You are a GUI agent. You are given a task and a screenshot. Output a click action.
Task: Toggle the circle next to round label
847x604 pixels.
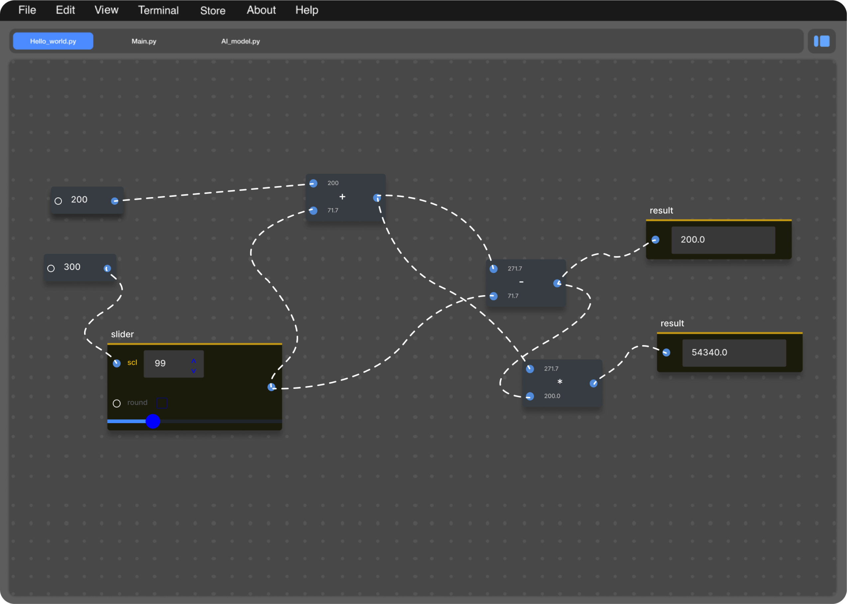coord(117,403)
